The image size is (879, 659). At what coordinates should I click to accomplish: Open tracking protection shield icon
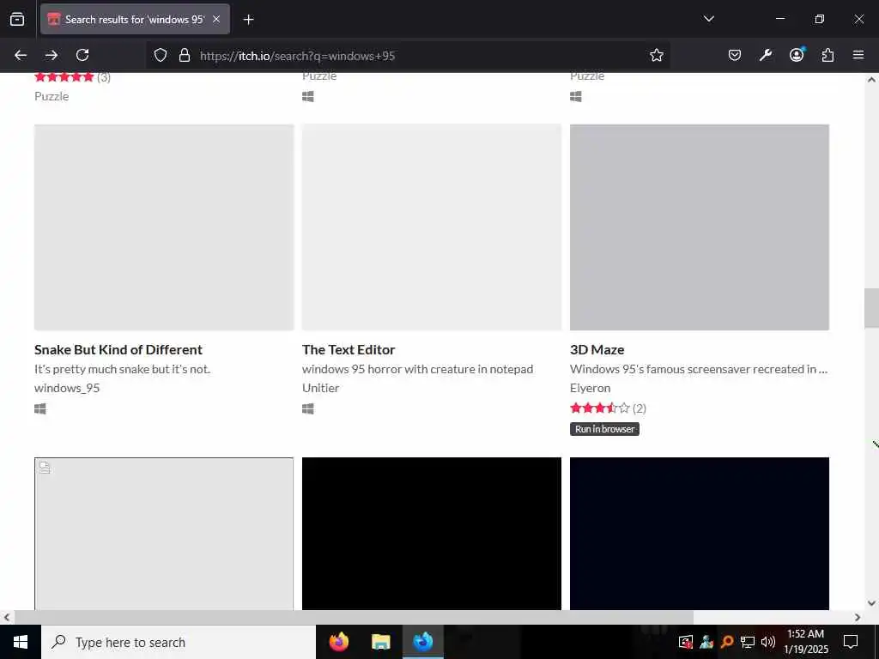click(x=161, y=55)
